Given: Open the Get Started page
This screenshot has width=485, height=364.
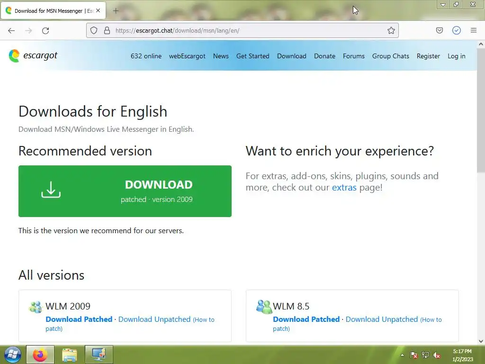Looking at the screenshot, I should [x=253, y=56].
